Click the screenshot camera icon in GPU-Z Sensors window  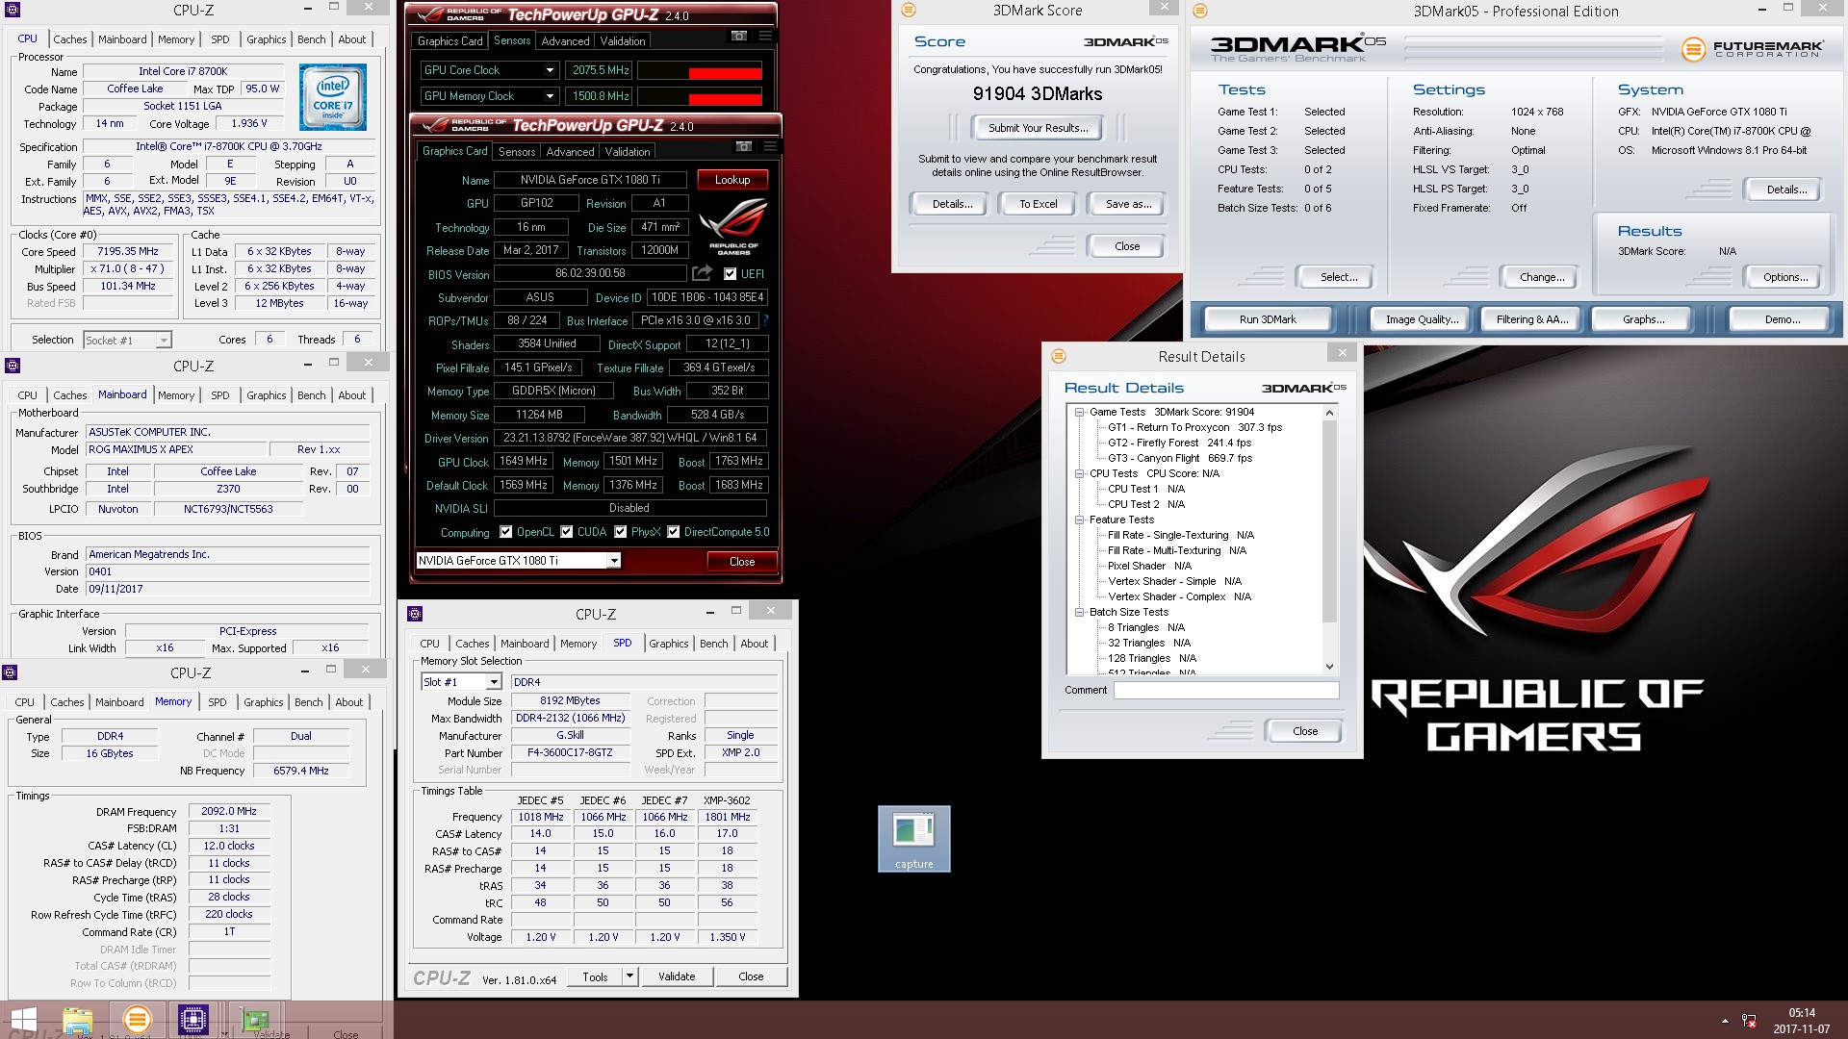(x=738, y=37)
